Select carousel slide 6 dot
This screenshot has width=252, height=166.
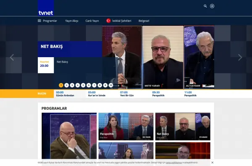point(89,85)
